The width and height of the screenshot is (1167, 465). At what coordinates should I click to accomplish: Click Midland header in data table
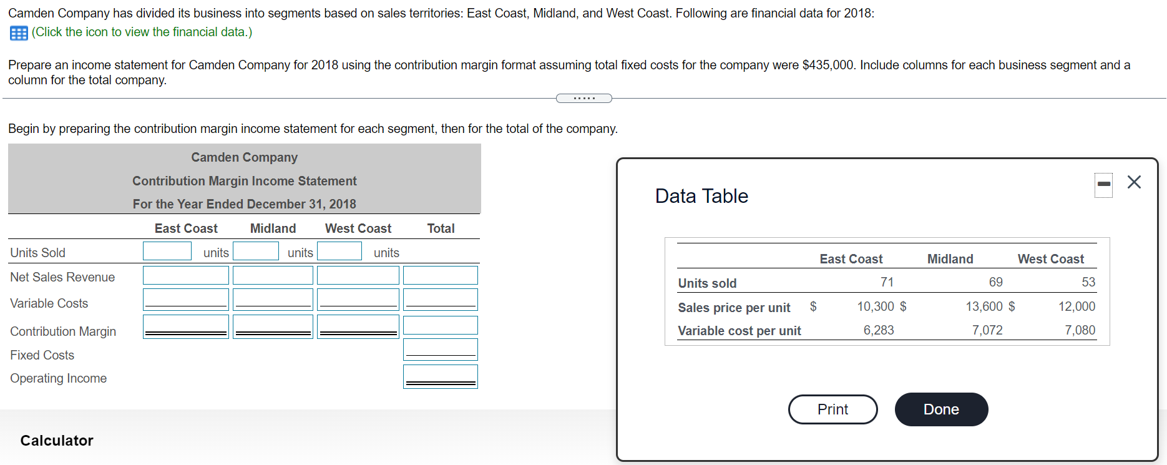click(x=950, y=259)
